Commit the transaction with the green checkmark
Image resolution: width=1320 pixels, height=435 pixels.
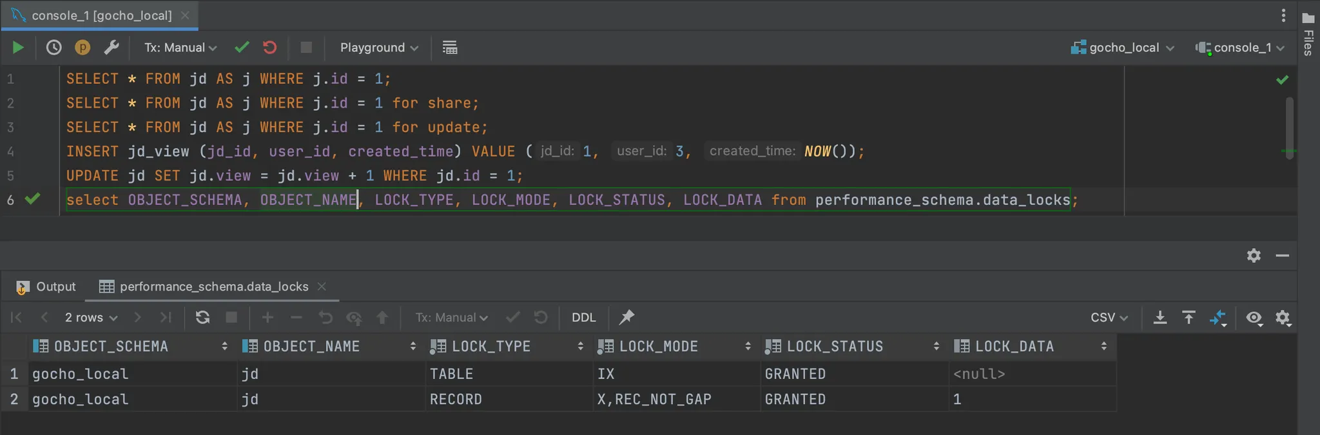[242, 48]
